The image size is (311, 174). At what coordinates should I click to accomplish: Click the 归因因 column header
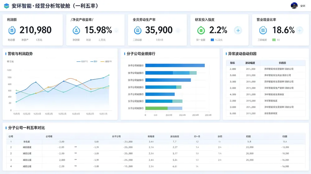tap(282, 63)
